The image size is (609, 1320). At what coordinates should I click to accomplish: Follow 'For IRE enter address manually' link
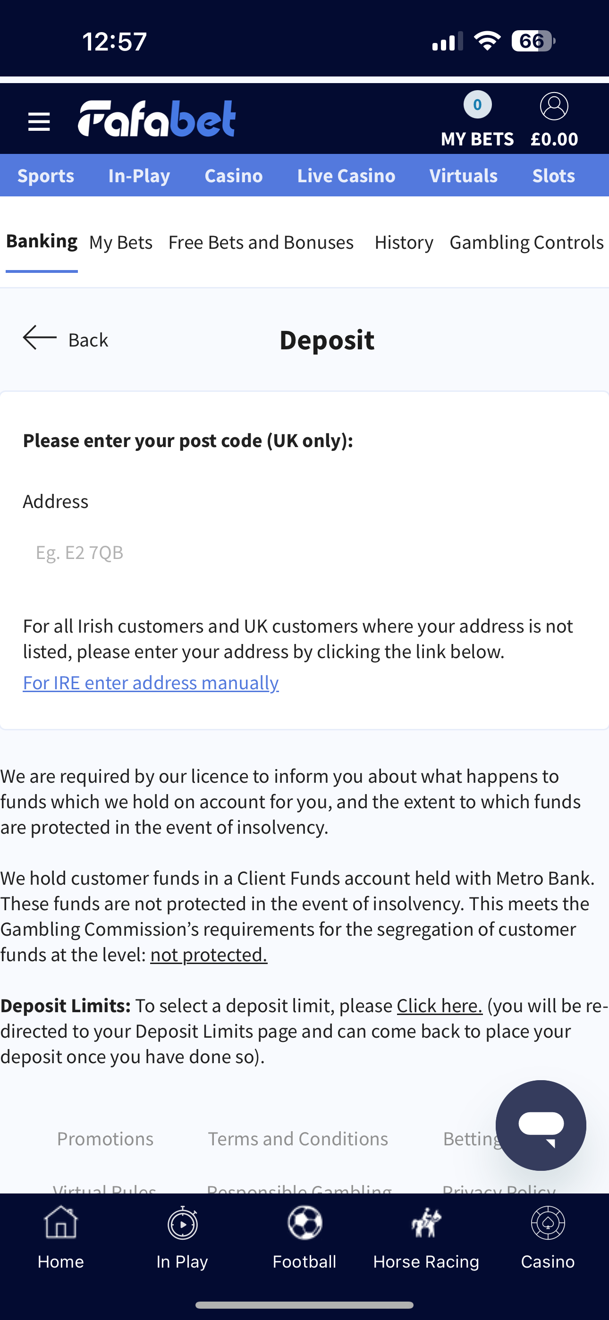(x=151, y=683)
